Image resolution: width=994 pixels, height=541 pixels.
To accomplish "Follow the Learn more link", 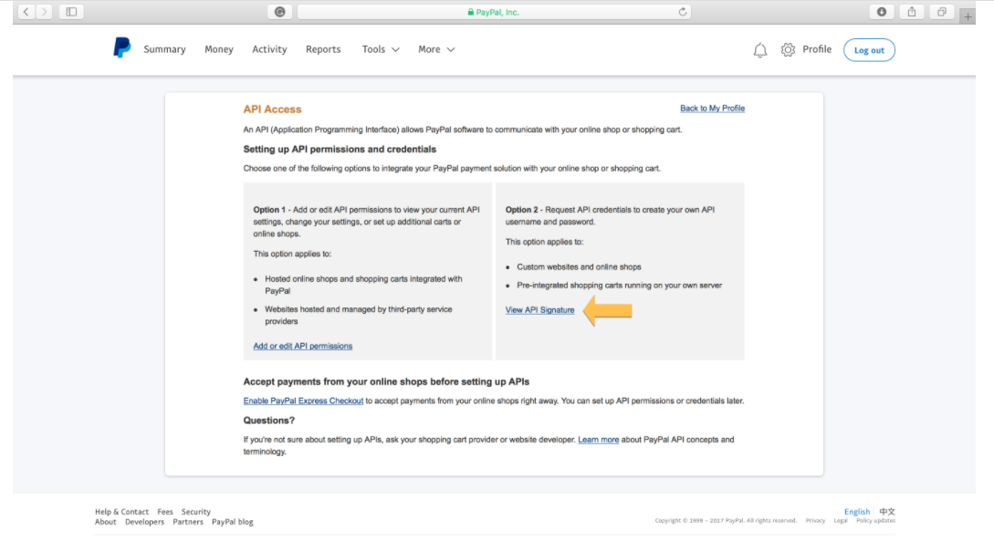I will coord(598,440).
